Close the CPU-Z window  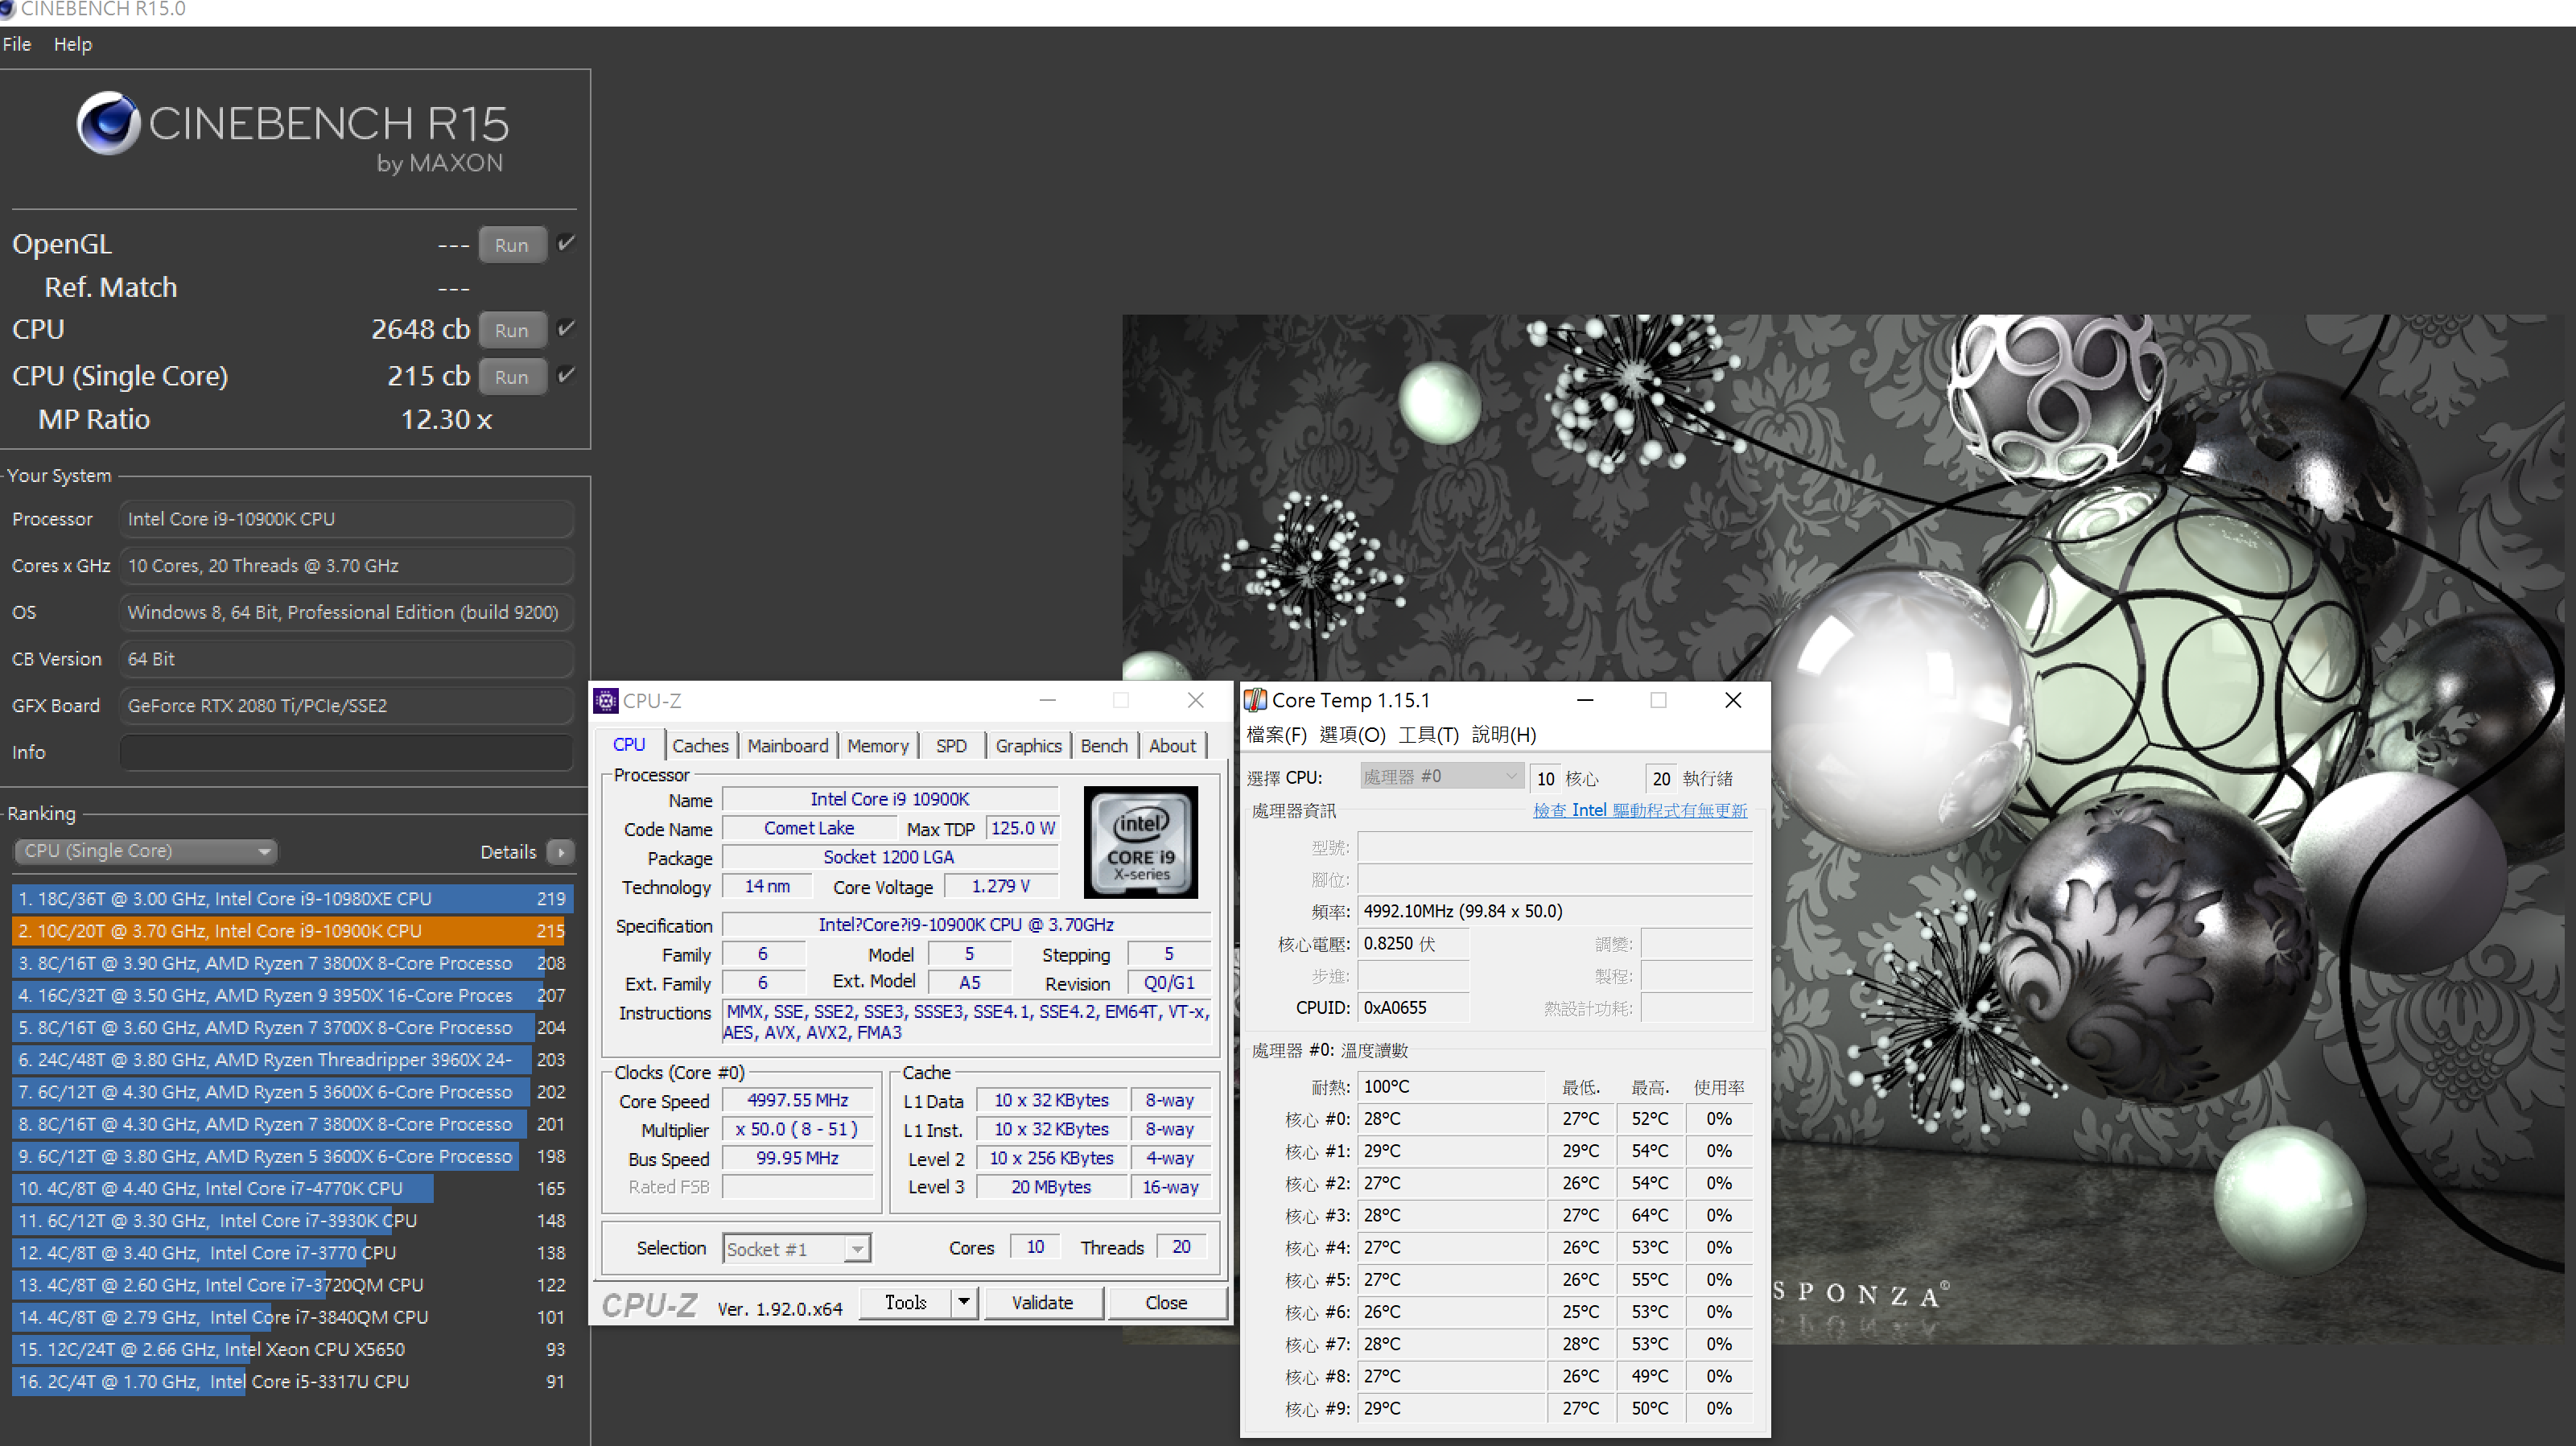1196,700
